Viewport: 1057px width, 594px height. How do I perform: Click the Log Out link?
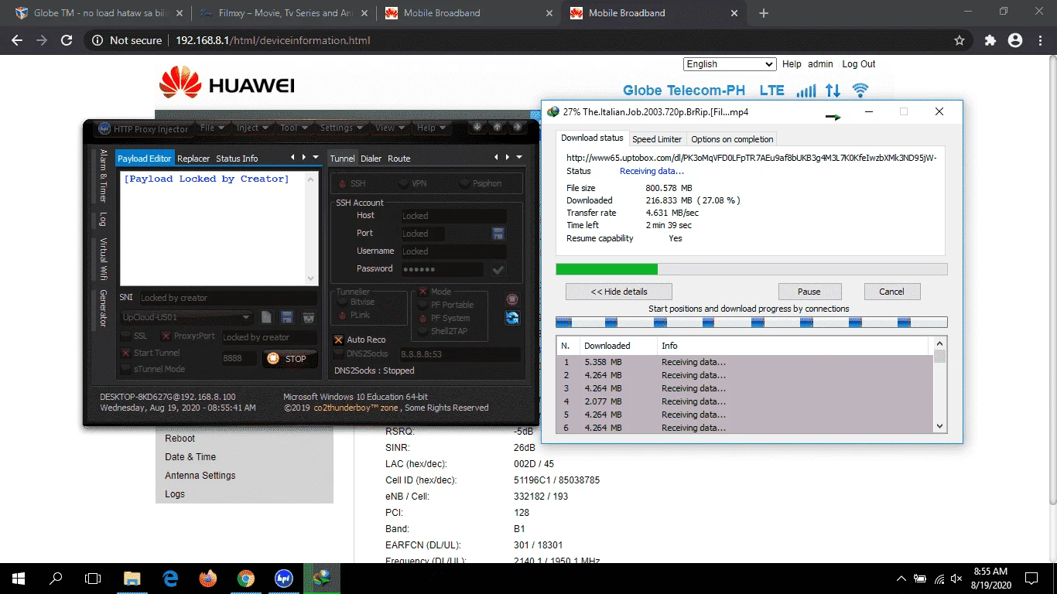coord(859,64)
